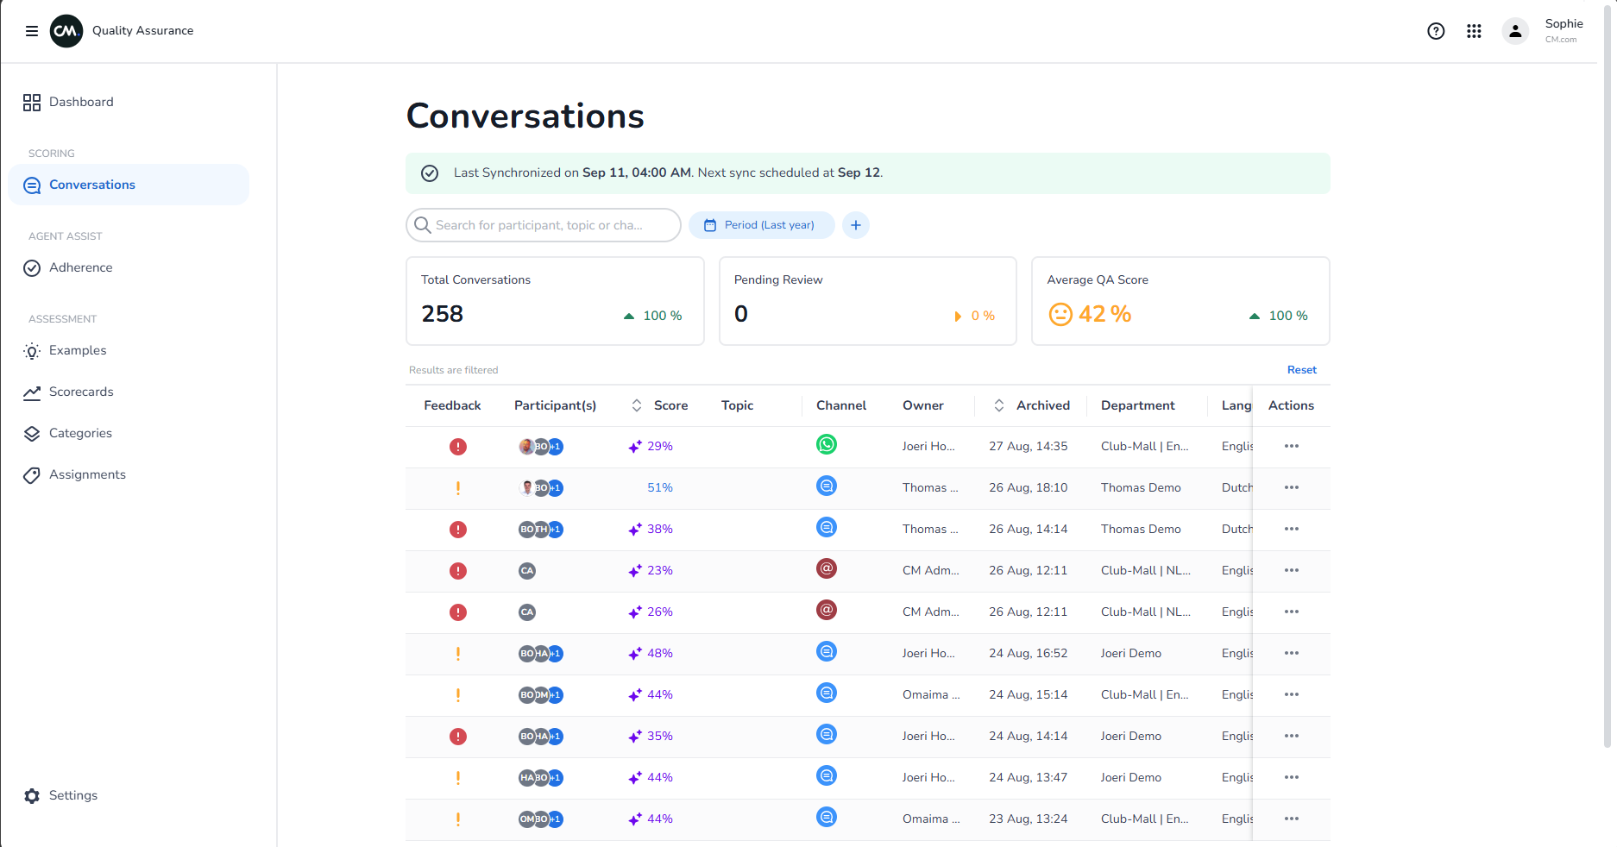
Task: Open the help question mark icon
Action: pyautogui.click(x=1436, y=31)
